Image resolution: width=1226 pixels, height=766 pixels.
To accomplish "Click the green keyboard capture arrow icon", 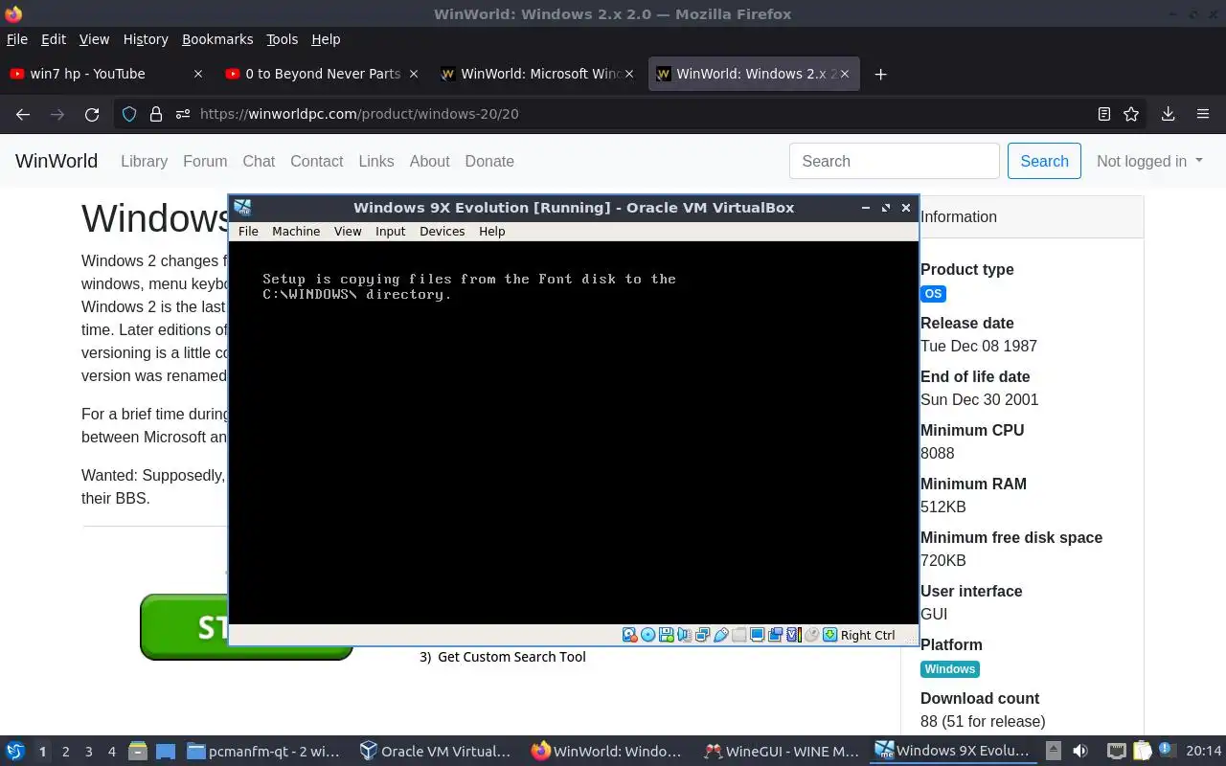I will (829, 635).
